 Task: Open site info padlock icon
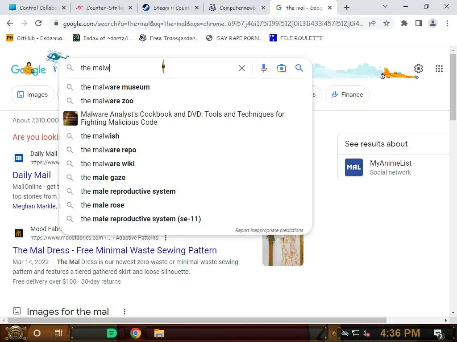56,23
